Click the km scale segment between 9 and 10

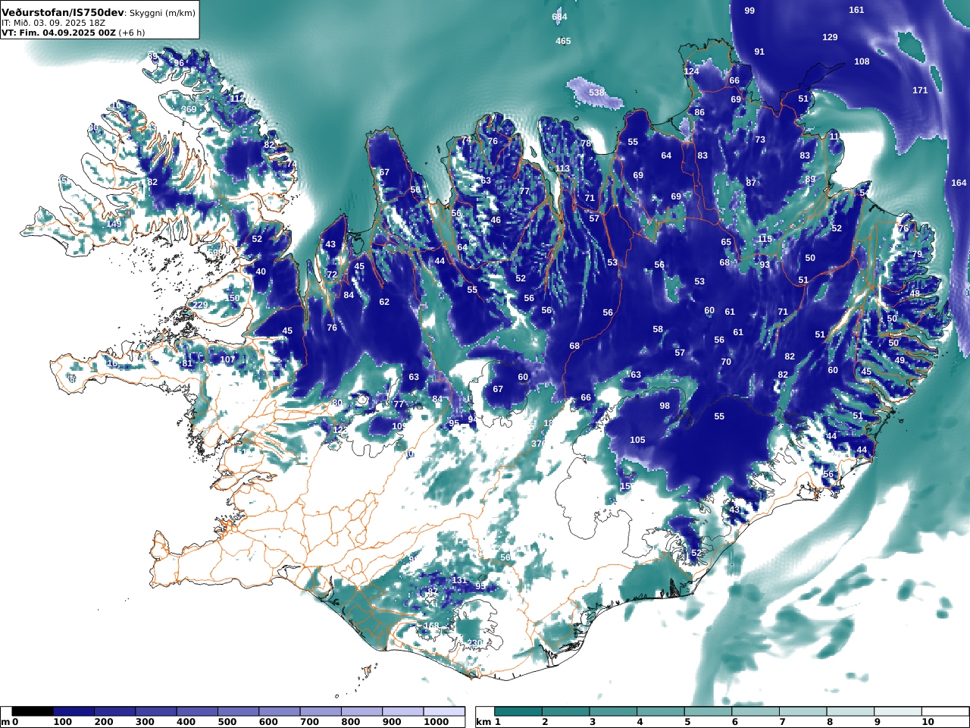[x=897, y=711]
